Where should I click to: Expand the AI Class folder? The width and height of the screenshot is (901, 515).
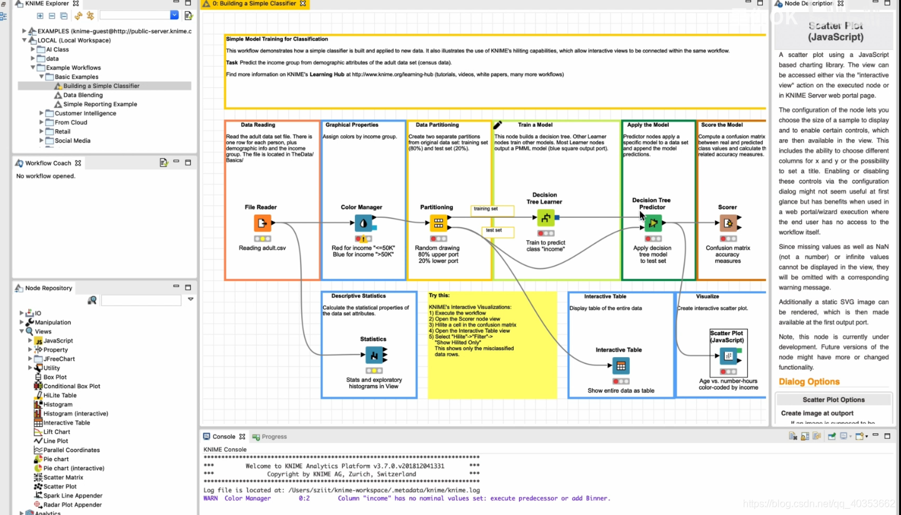(33, 49)
